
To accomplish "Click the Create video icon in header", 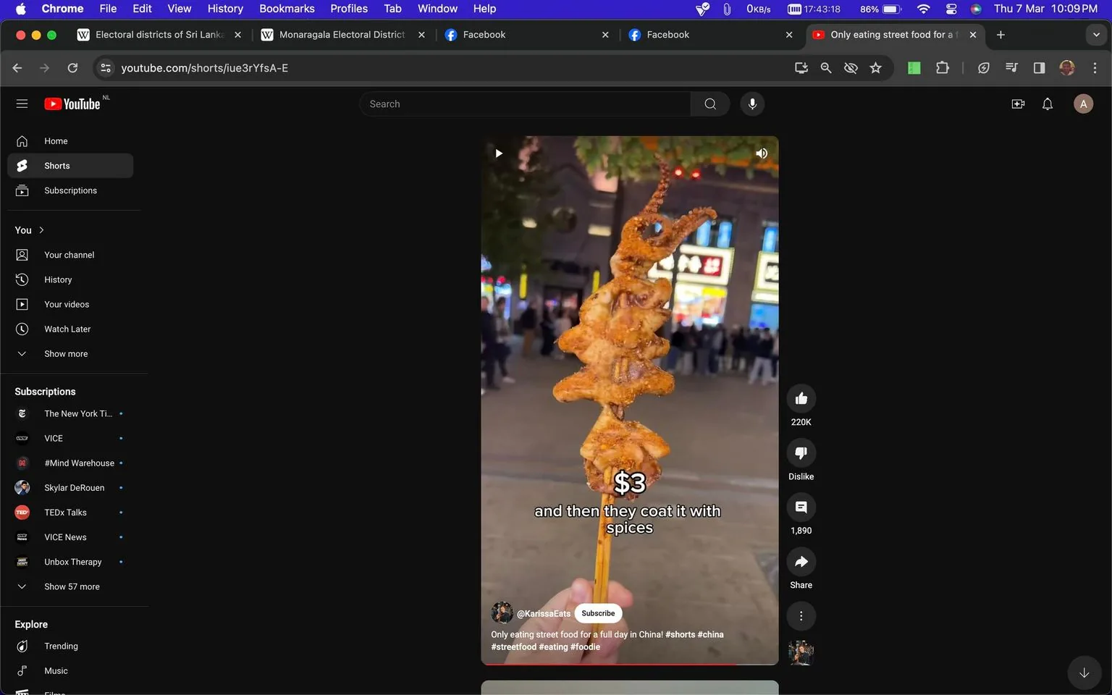I will (x=1018, y=104).
